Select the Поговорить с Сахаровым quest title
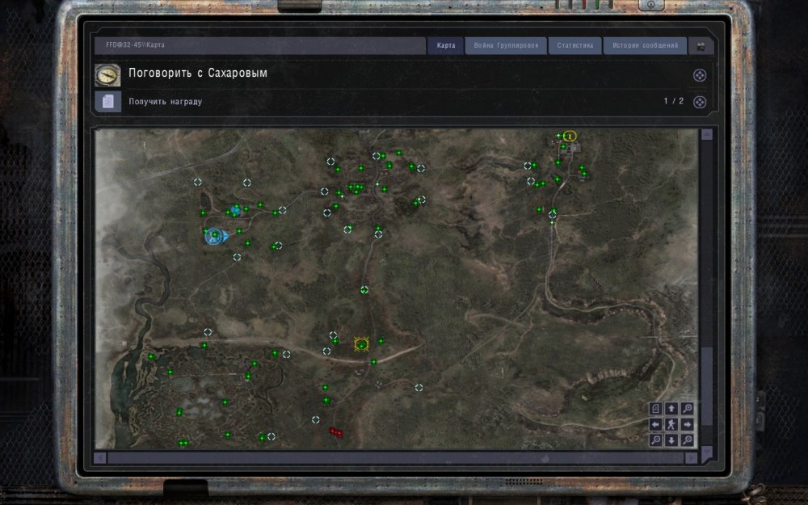 [x=198, y=74]
